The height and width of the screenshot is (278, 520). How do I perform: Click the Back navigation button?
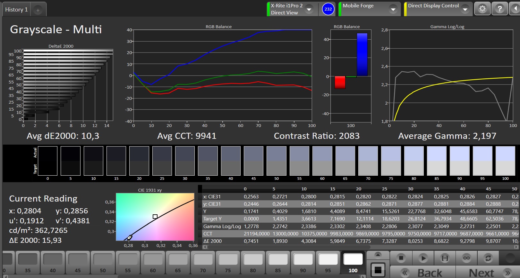pos(423,273)
